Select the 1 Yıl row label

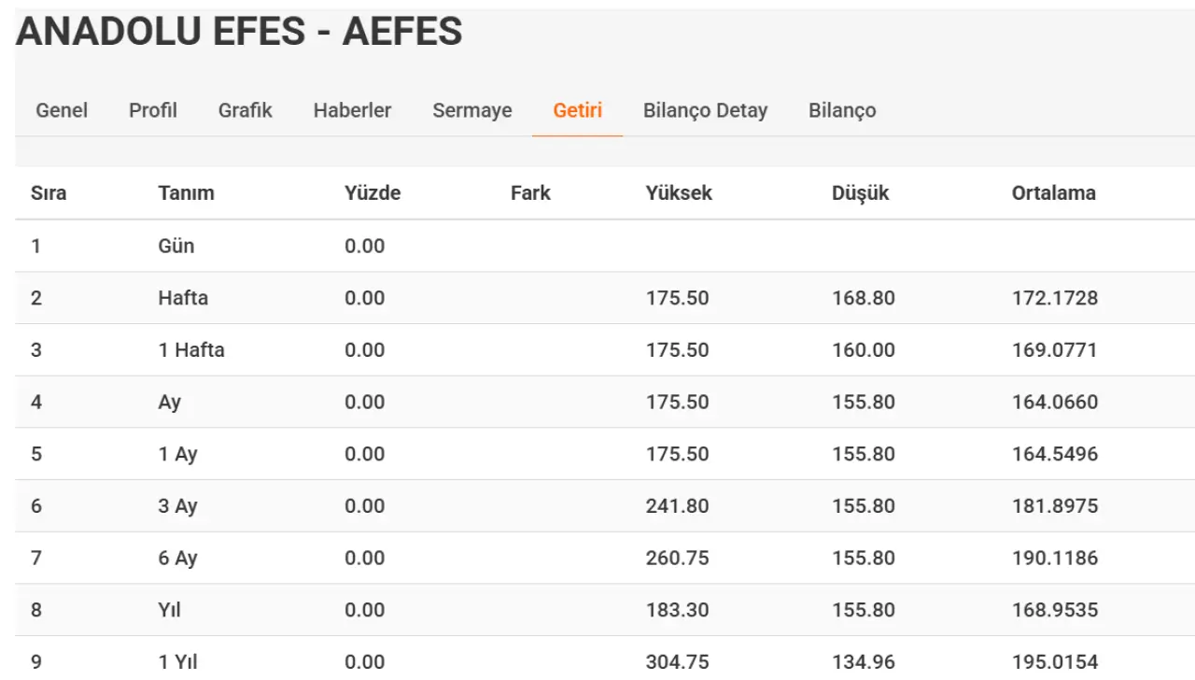click(178, 662)
